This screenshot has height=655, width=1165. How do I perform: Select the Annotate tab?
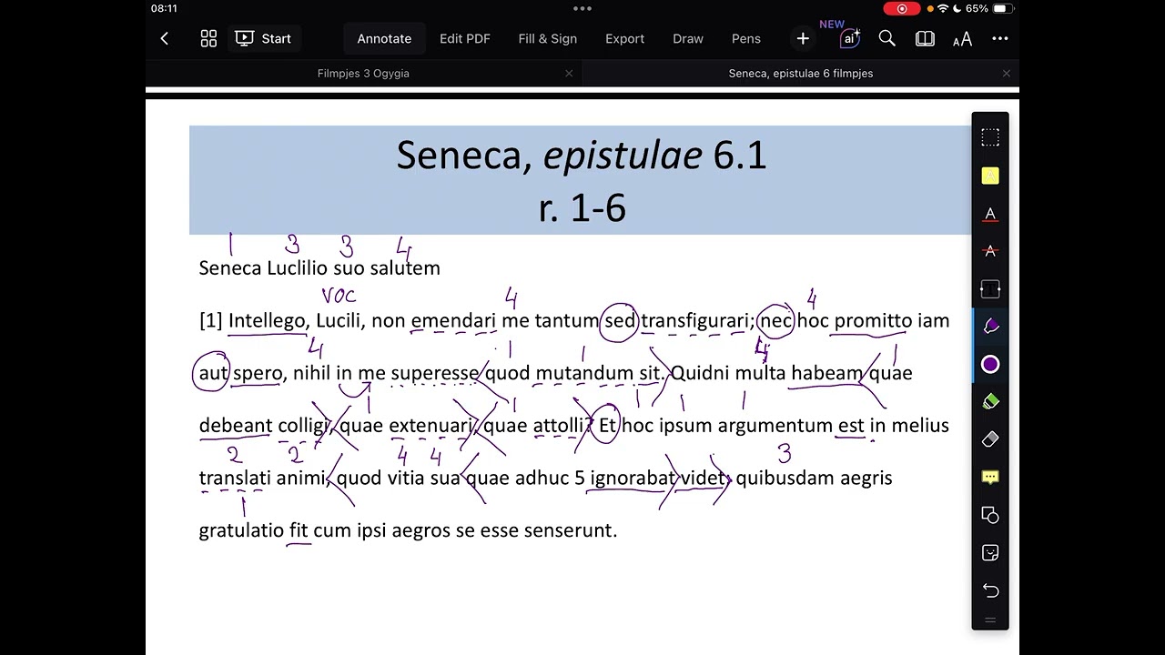click(384, 38)
